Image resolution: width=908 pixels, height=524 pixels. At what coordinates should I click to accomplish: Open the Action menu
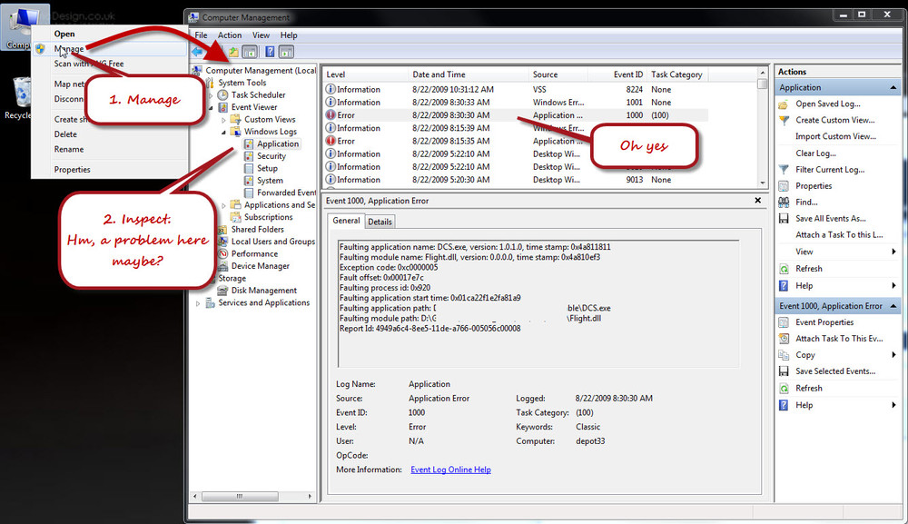(230, 35)
